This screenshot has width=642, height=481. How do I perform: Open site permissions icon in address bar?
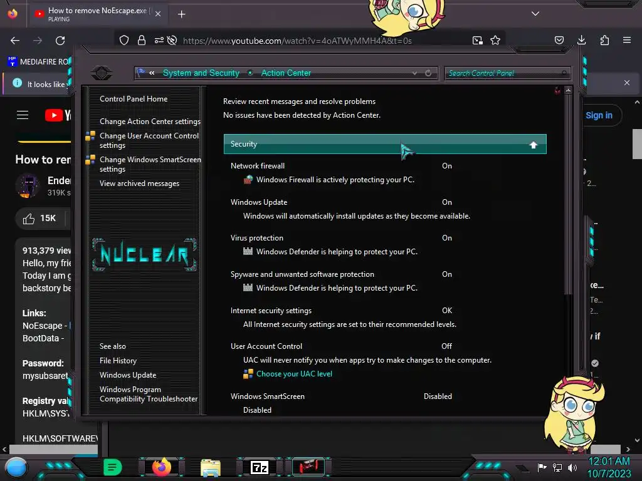coord(159,40)
